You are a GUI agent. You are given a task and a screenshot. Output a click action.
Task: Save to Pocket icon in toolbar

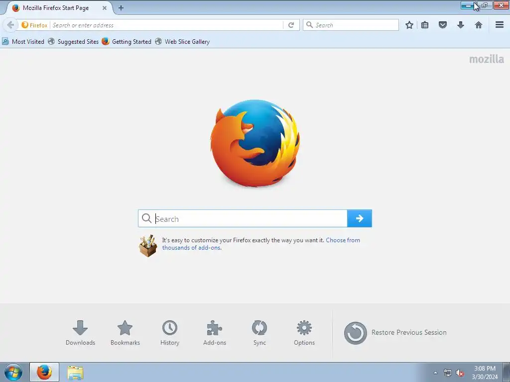tap(443, 25)
